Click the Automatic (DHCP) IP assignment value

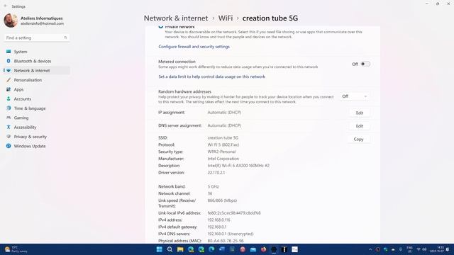pyautogui.click(x=224, y=113)
